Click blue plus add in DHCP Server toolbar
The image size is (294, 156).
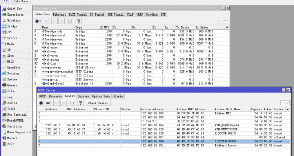coord(41,103)
